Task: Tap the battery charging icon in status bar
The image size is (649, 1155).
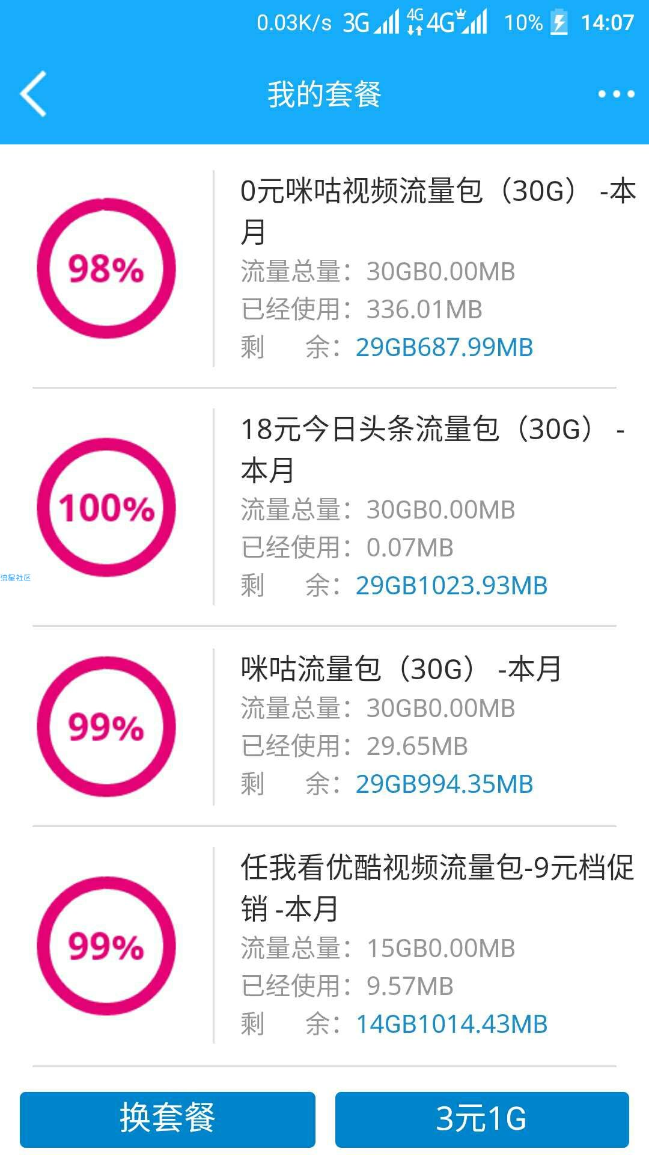Action: click(559, 23)
